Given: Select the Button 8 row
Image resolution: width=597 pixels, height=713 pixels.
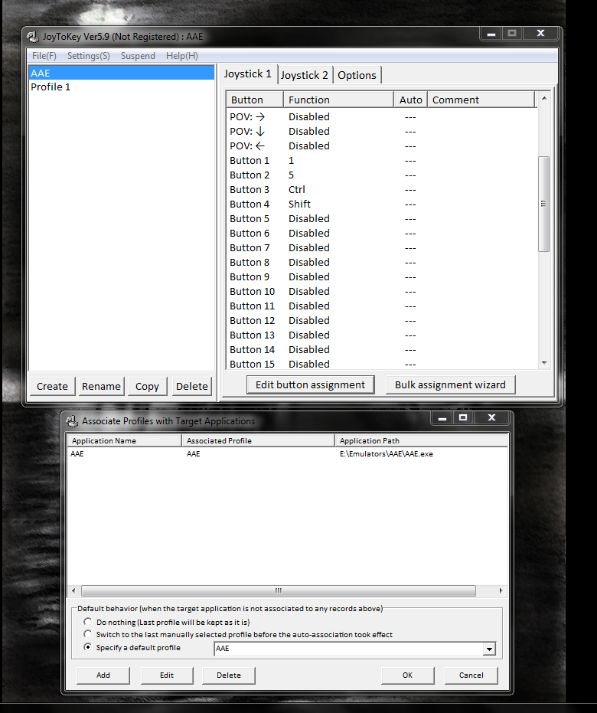Looking at the screenshot, I should click(382, 263).
